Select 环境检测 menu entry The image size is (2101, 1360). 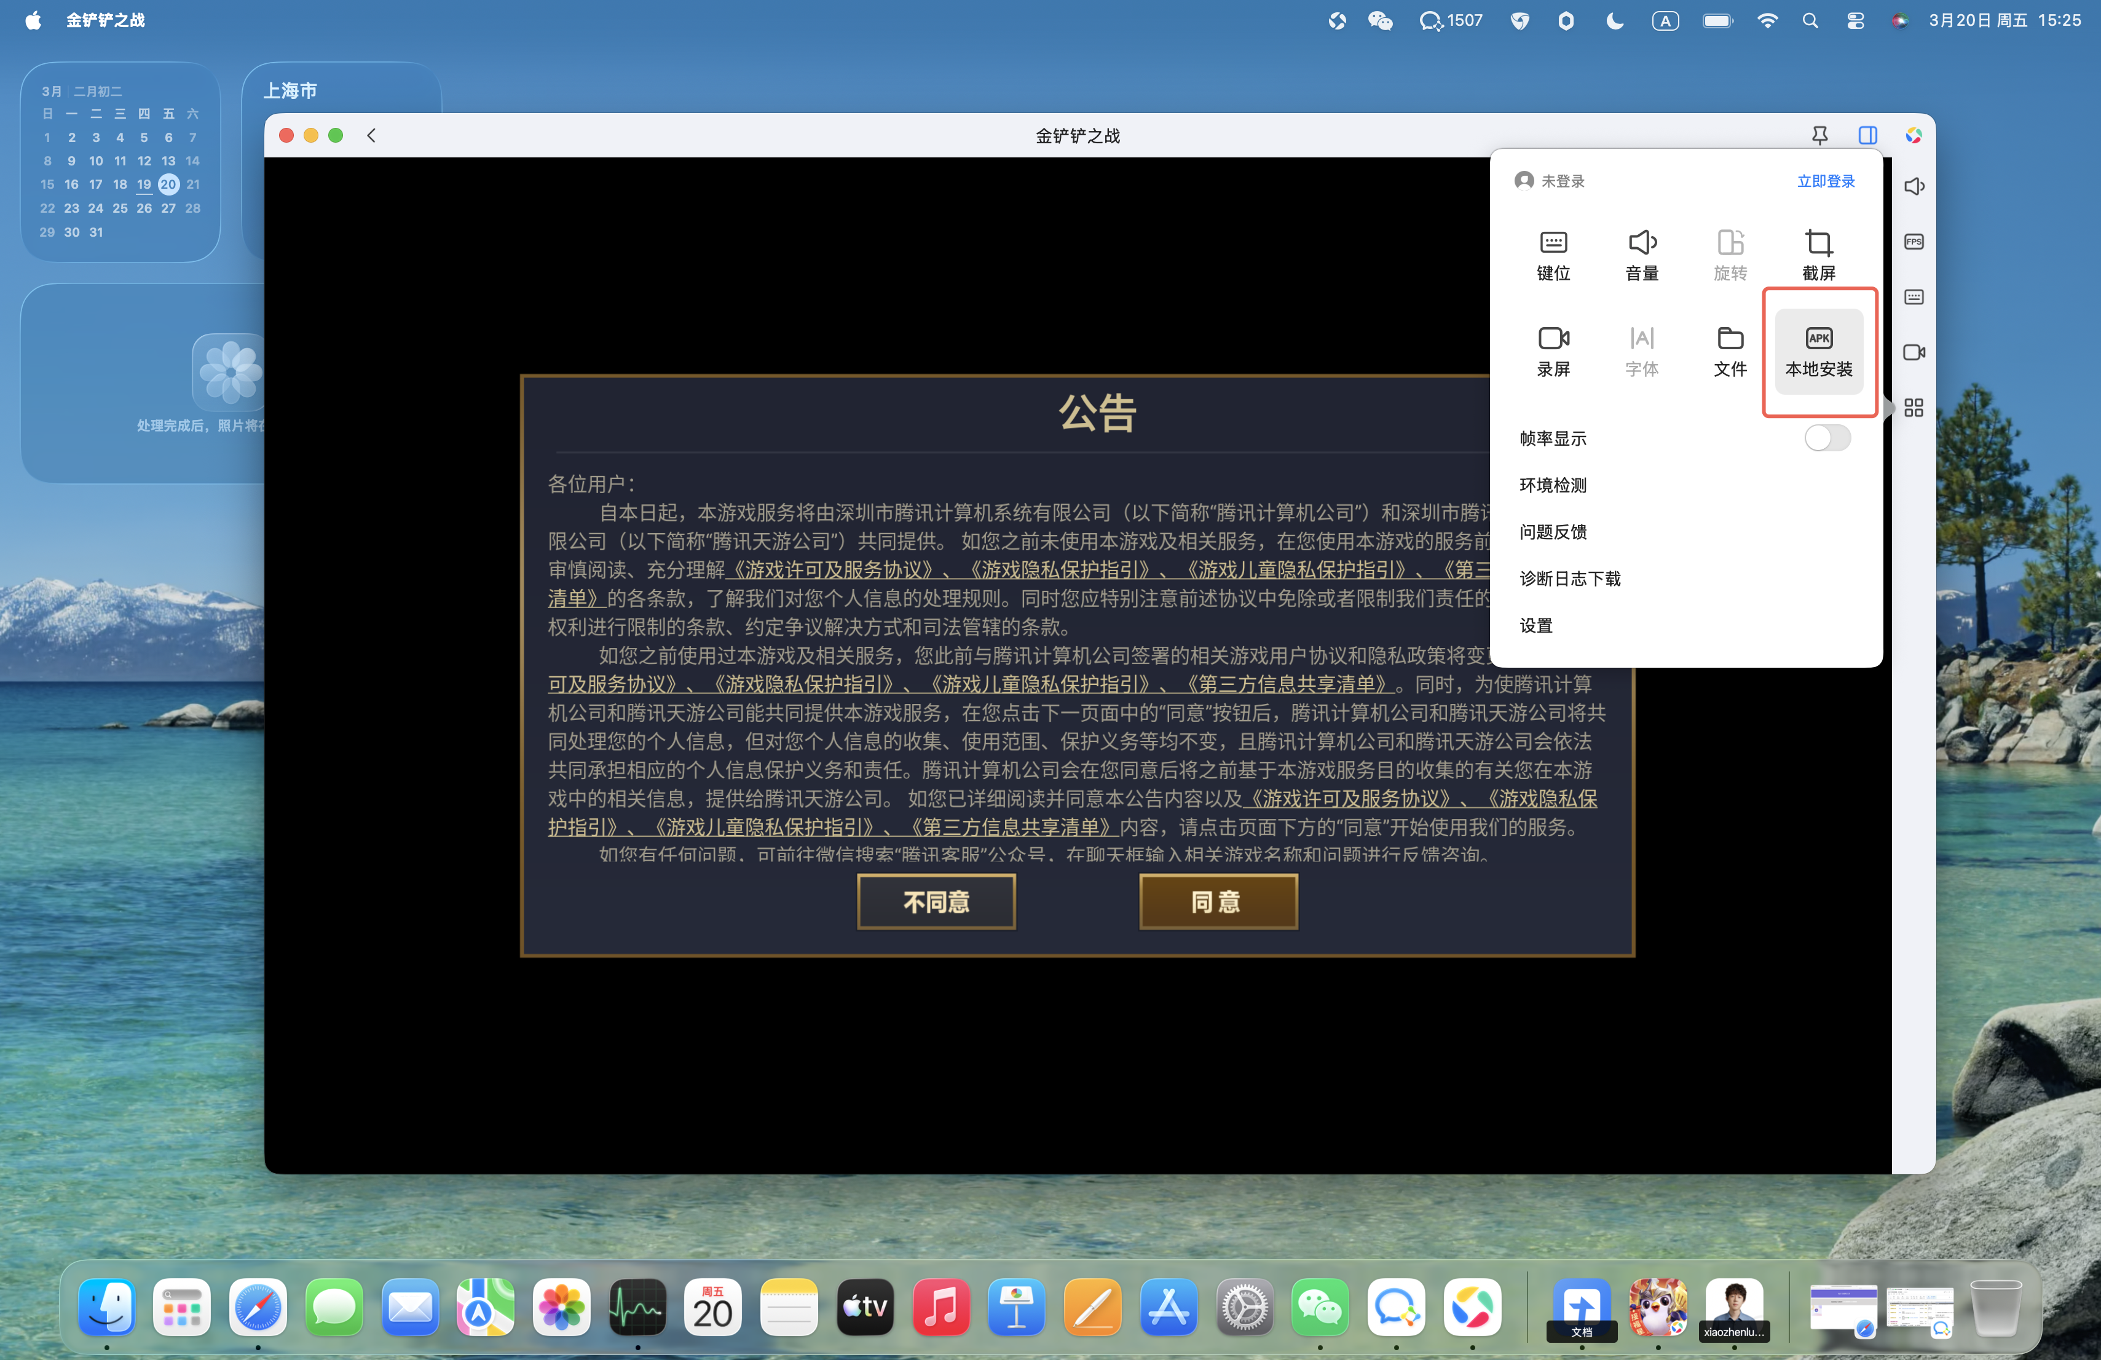(1553, 485)
